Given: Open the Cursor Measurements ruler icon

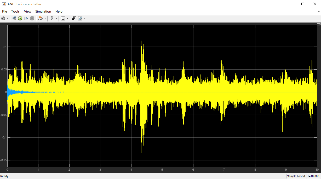Looking at the screenshot, I should click(80, 18).
